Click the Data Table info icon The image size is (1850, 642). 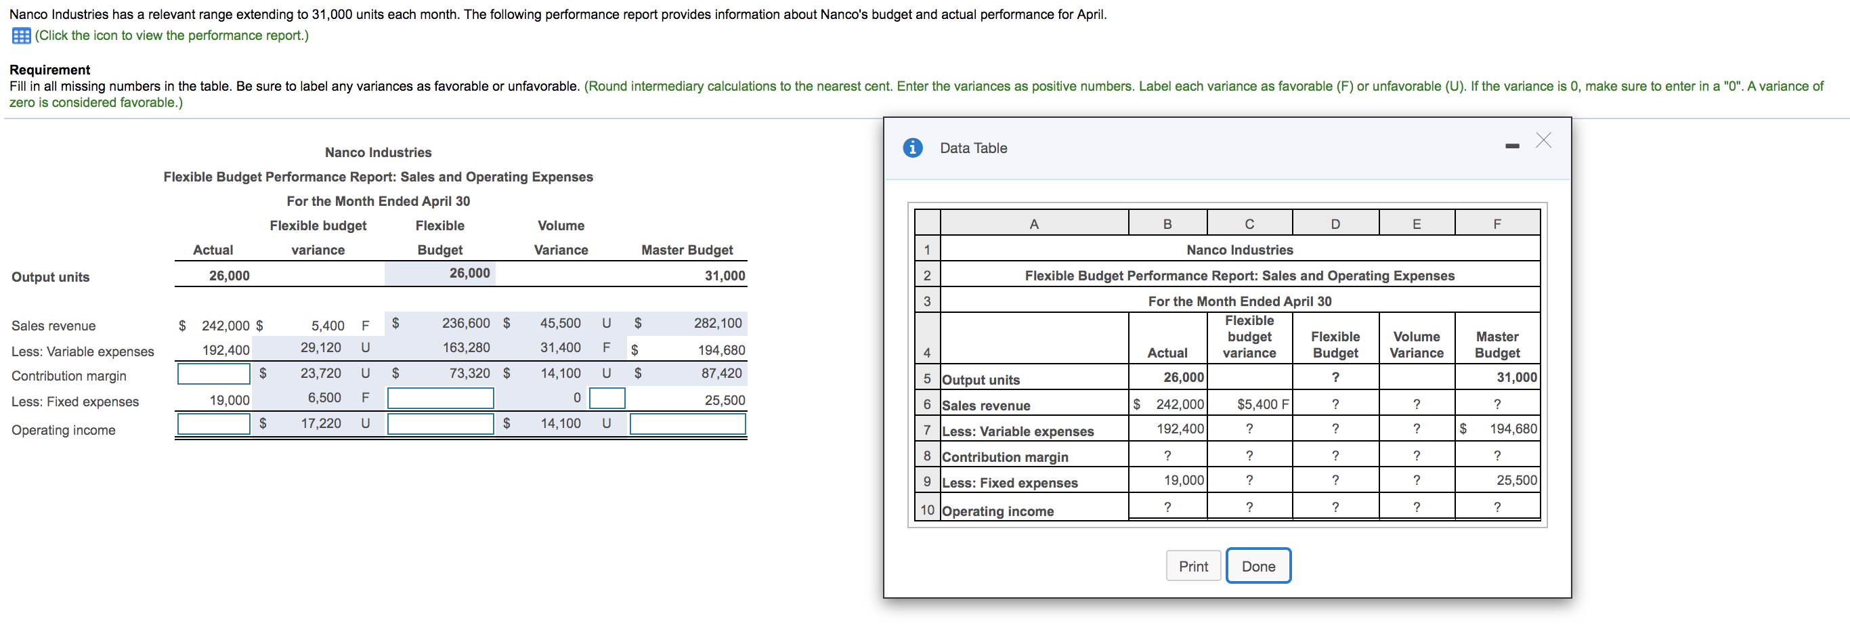[912, 148]
